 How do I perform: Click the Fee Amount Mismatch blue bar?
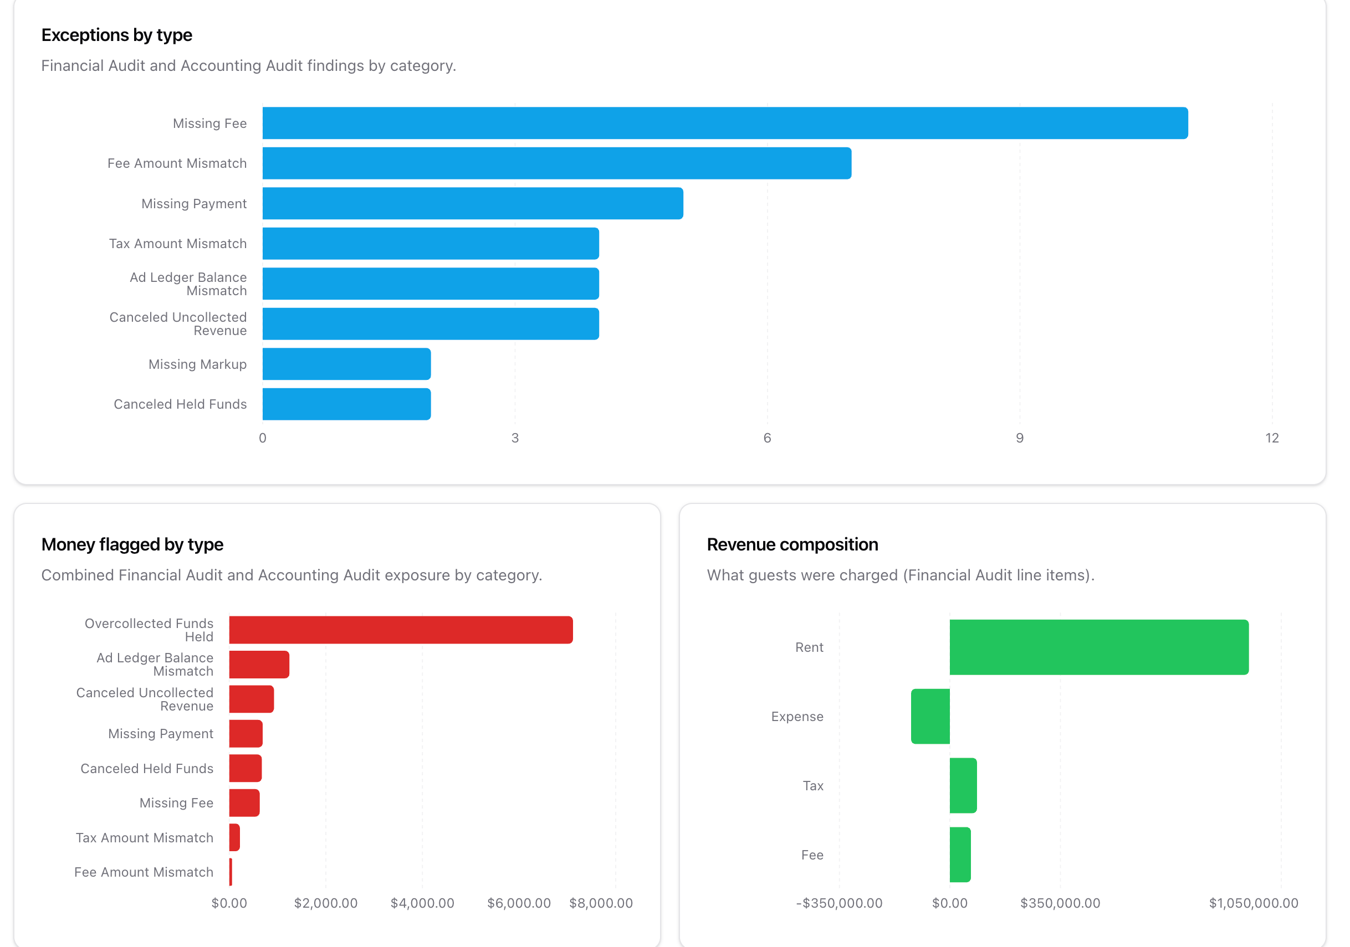557,163
